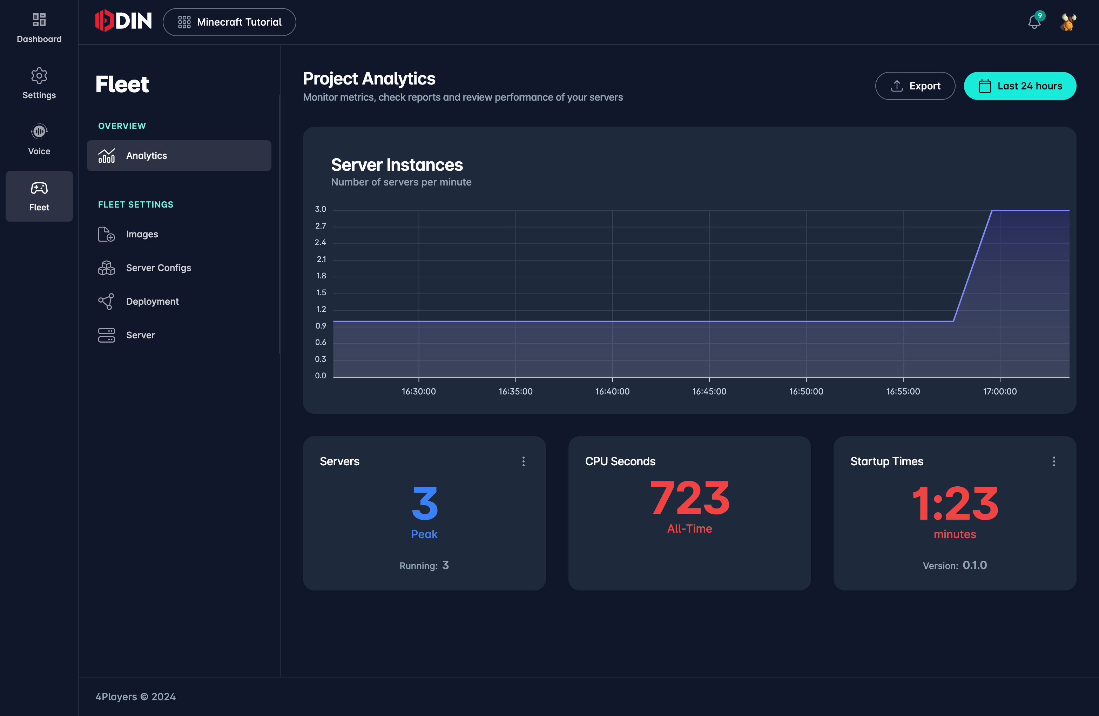Click the Analytics chart icon

click(x=107, y=156)
